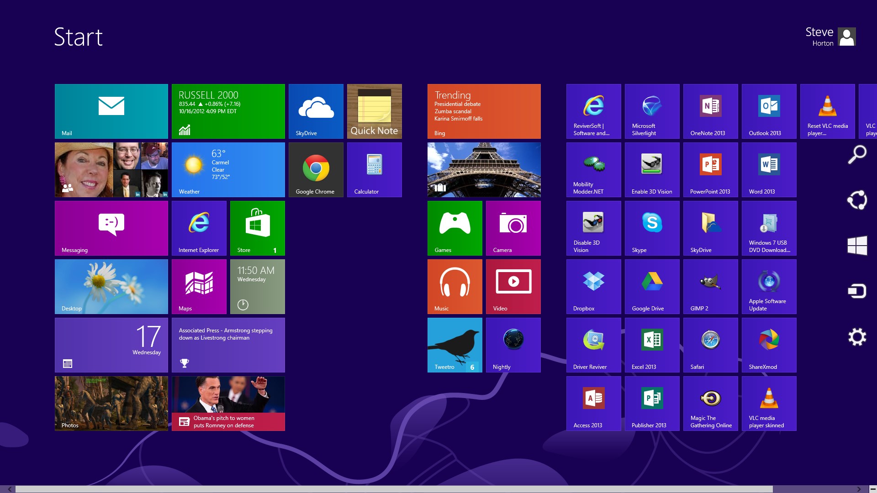Launch the Xbox Games tile
Viewport: 877px width, 493px height.
point(455,228)
